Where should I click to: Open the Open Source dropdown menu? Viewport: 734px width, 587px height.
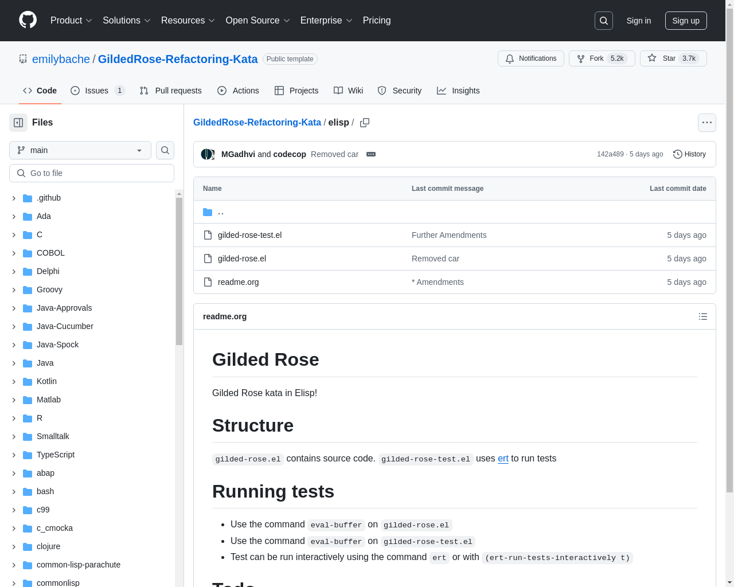pyautogui.click(x=258, y=21)
